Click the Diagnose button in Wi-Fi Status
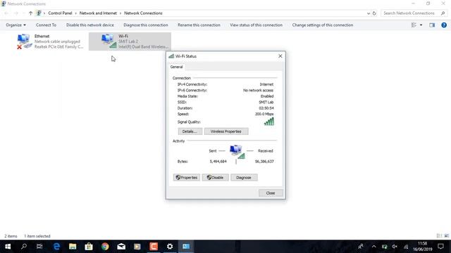This screenshot has height=253, width=451. [244, 178]
